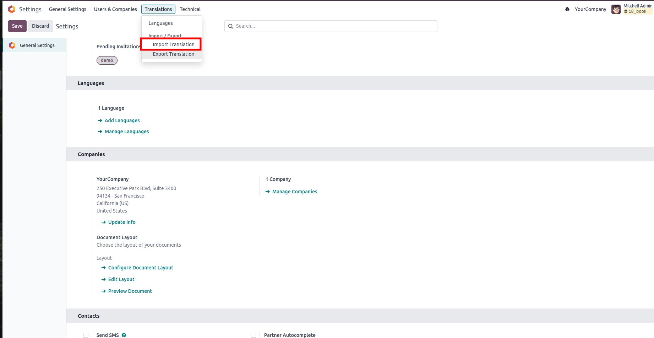Screen dimensions: 654x338
Task: Click the 1 Language count text
Action: (111, 108)
